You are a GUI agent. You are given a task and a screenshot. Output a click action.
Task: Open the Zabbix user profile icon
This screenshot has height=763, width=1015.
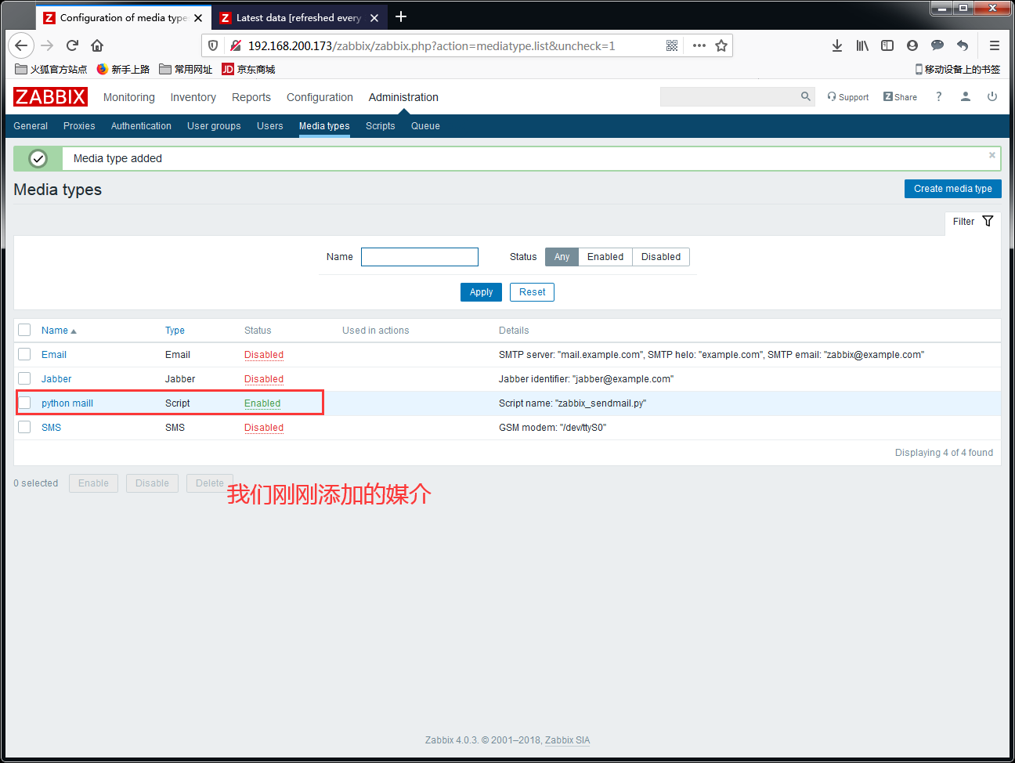point(966,96)
